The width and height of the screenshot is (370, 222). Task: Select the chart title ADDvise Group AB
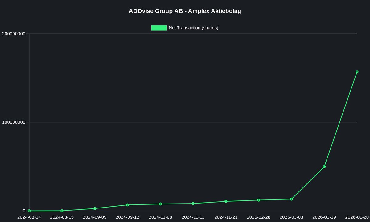click(185, 11)
